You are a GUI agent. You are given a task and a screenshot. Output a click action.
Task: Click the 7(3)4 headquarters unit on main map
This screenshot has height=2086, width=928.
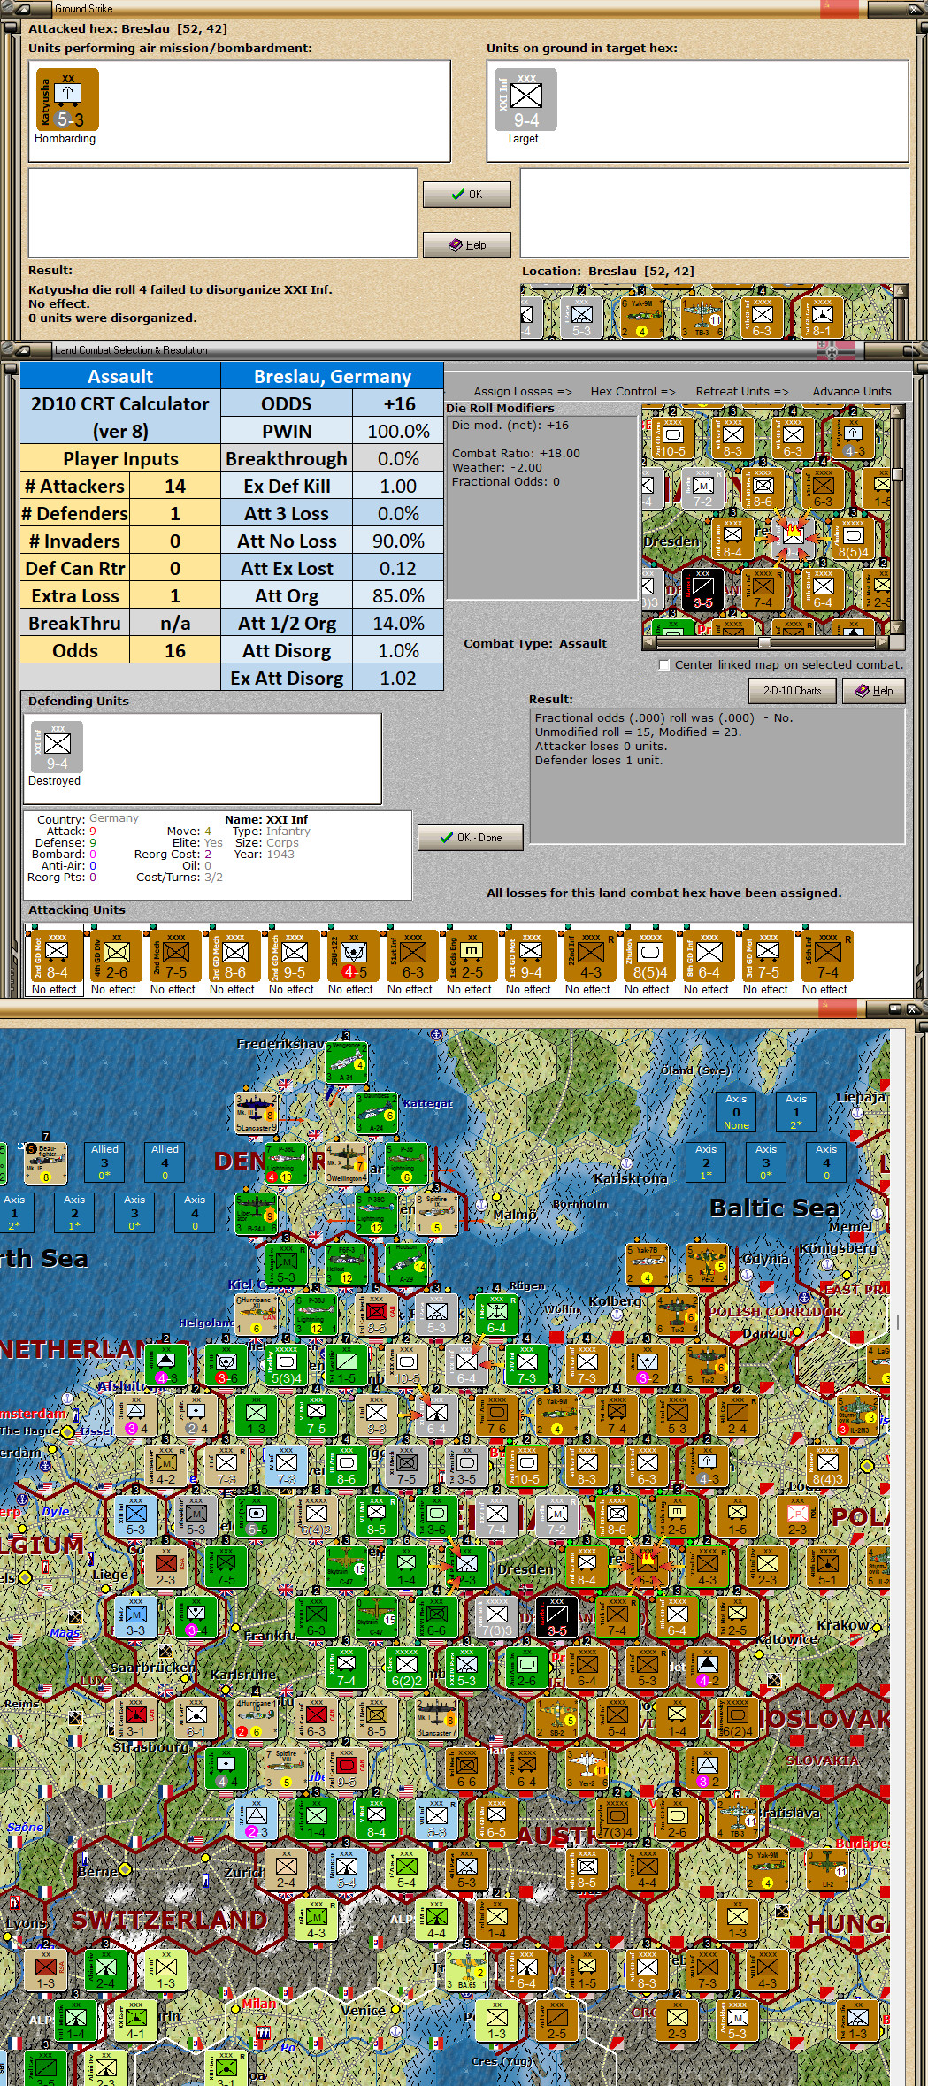tap(617, 1817)
